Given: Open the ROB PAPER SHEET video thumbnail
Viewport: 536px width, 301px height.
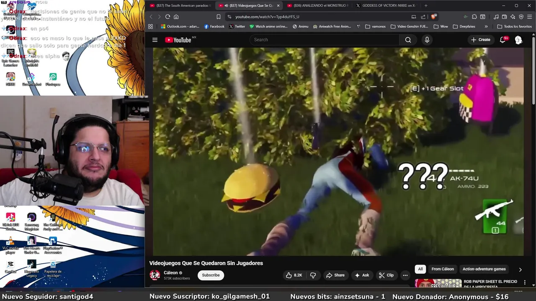Looking at the screenshot, I should tap(438, 283).
